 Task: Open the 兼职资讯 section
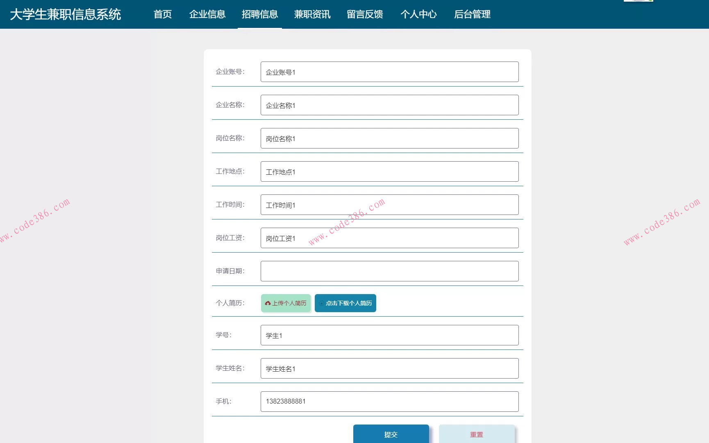pyautogui.click(x=312, y=14)
